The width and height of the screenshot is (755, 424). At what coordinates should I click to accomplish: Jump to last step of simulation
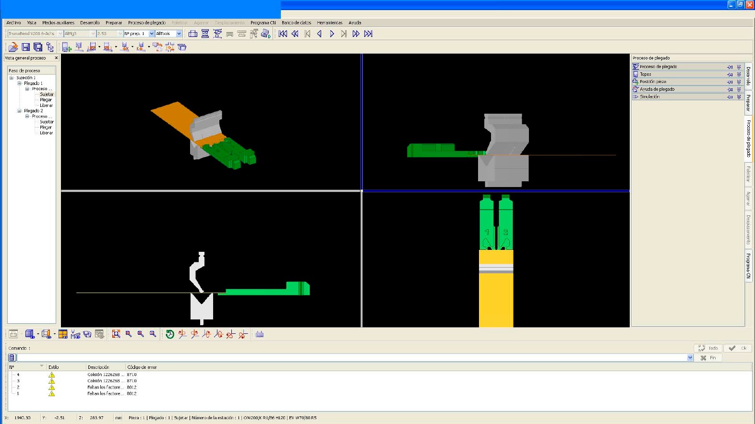tap(368, 34)
